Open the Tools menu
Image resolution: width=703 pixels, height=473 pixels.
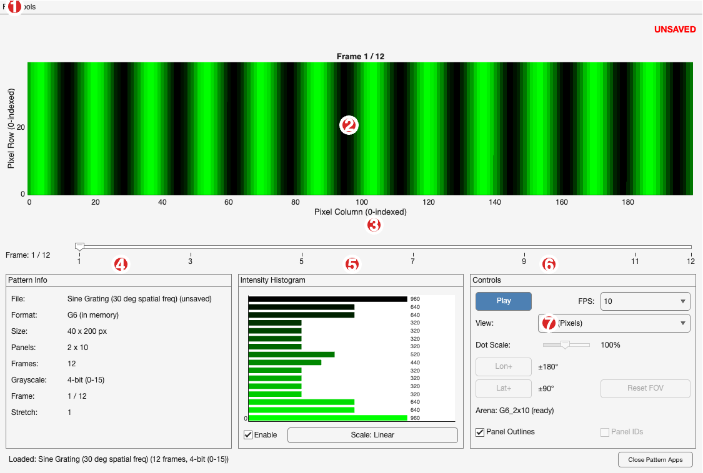(27, 7)
